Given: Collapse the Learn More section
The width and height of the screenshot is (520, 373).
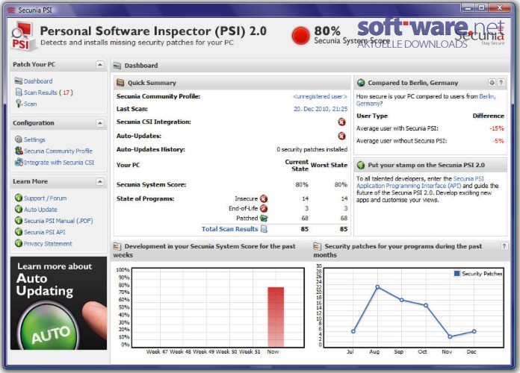Looking at the screenshot, I should (x=99, y=181).
